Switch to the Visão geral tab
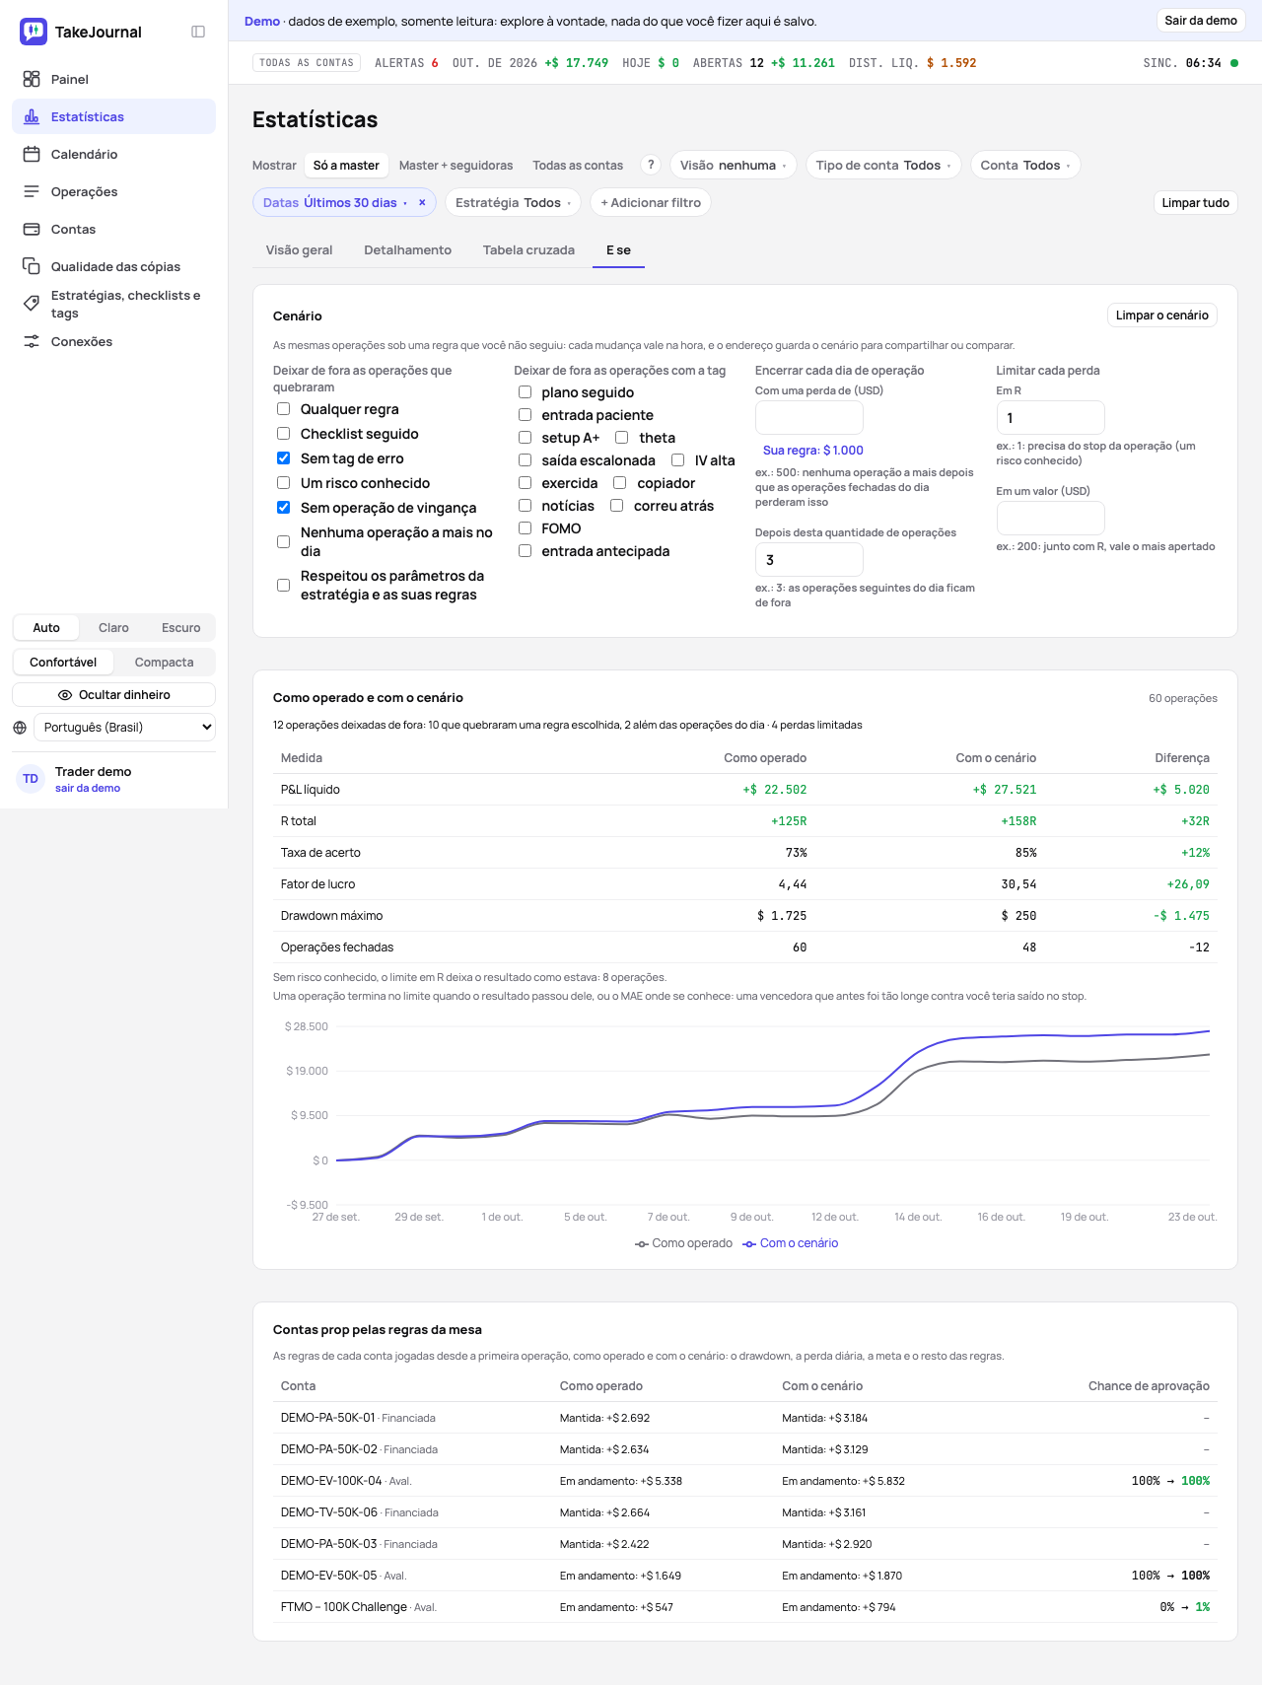 (x=299, y=250)
